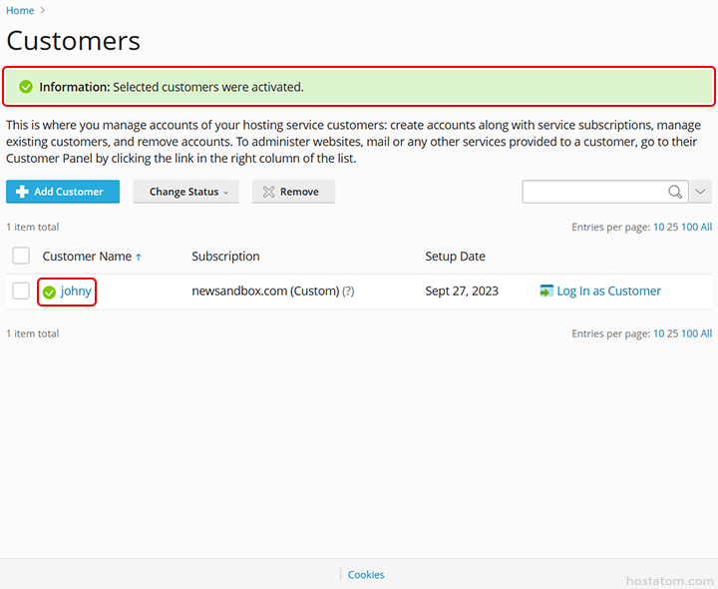Select All entries in the bottom pager
This screenshot has height=589, width=718.
point(706,333)
